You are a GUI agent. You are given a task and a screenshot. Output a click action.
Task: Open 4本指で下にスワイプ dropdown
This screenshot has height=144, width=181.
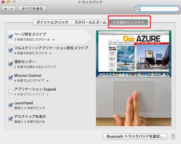[x=31, y=94]
